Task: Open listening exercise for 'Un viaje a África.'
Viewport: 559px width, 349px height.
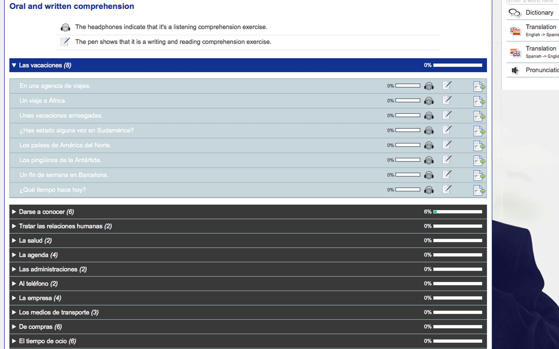Action: pyautogui.click(x=429, y=101)
